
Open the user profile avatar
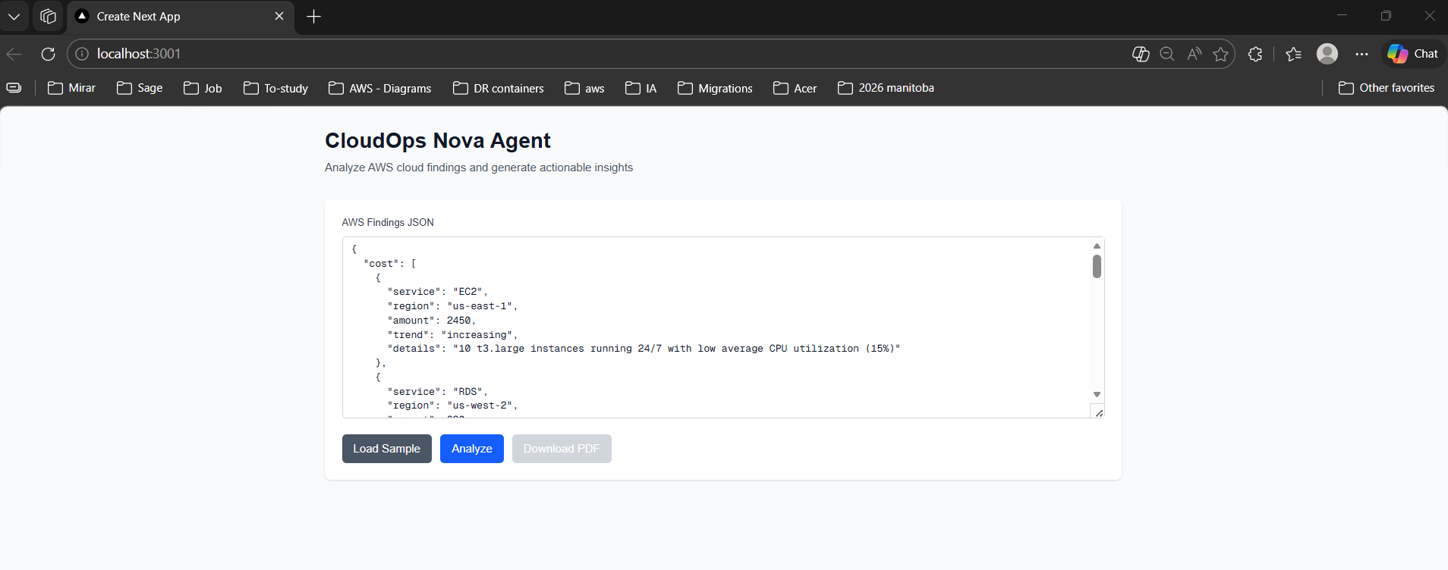point(1327,54)
